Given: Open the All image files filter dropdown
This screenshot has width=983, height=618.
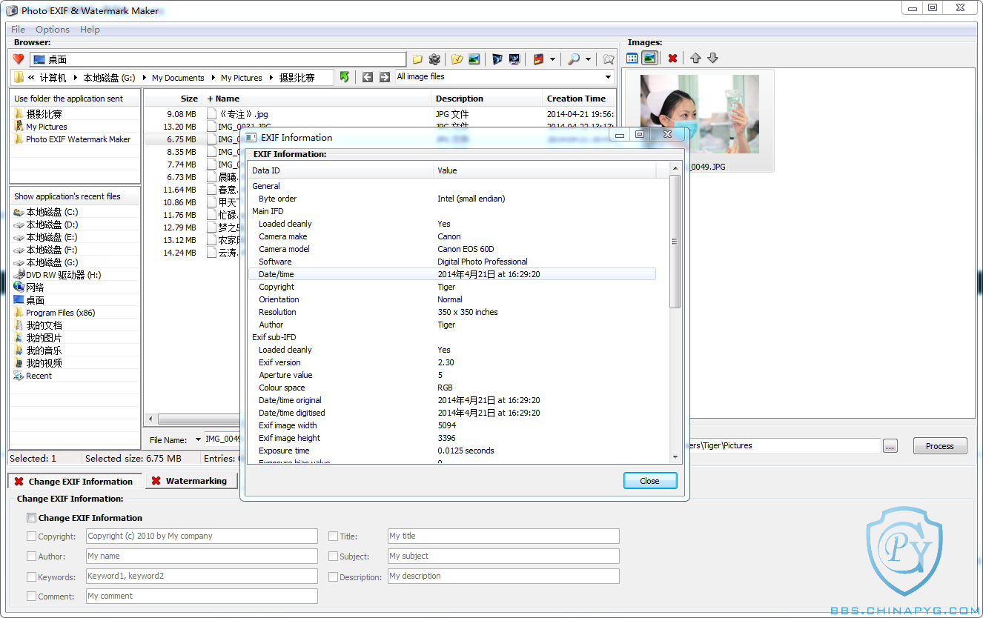Looking at the screenshot, I should (x=608, y=77).
